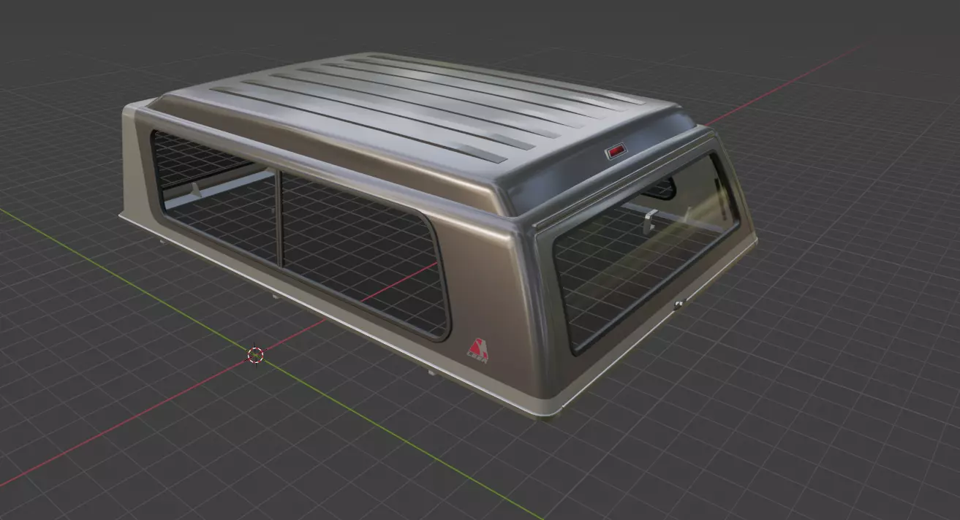Click the 3D cursor crosshair on the grid

pyautogui.click(x=255, y=356)
